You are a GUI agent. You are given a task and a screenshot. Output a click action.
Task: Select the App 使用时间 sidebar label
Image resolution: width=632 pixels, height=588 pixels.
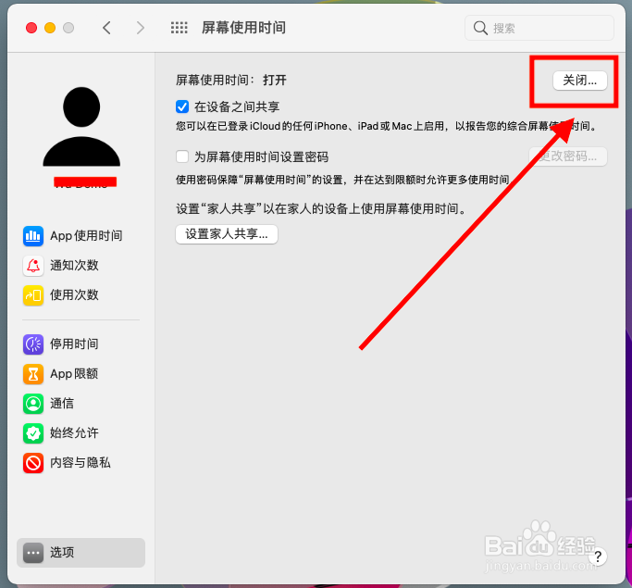point(86,236)
